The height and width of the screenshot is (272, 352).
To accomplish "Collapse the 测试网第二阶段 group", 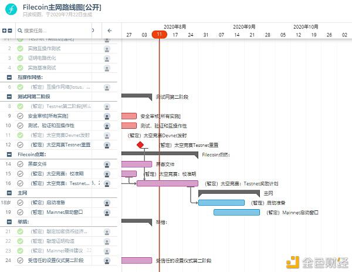I will pos(9,97).
